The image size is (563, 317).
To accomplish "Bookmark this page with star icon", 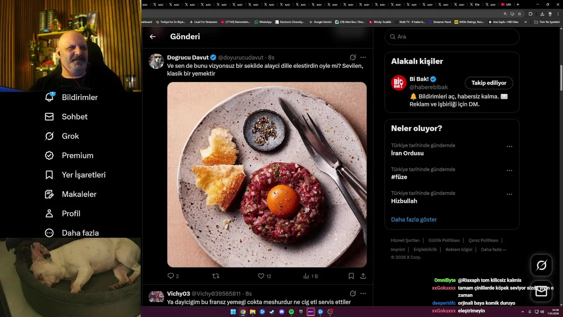I will (x=519, y=14).
